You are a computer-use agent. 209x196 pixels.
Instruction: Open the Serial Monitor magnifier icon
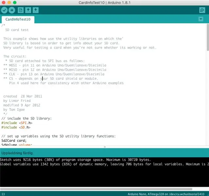click(x=202, y=10)
